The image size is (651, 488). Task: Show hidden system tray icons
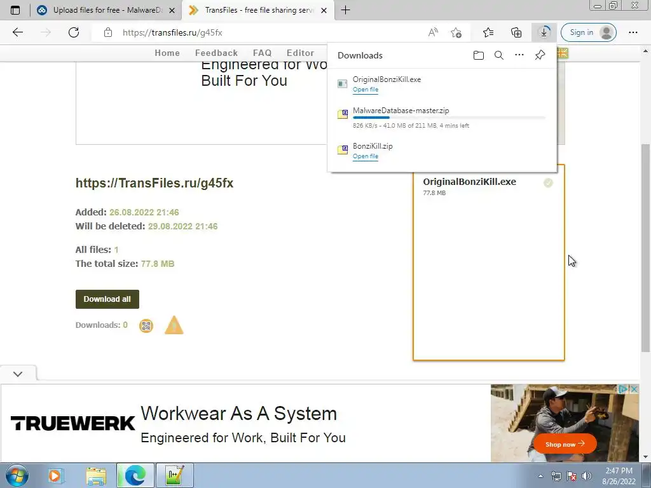(x=540, y=476)
